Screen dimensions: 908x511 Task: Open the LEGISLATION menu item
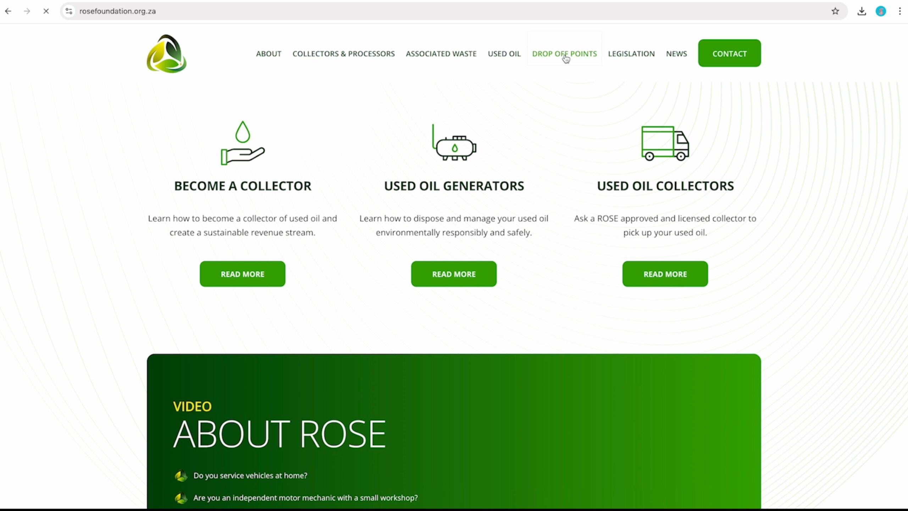[631, 54]
